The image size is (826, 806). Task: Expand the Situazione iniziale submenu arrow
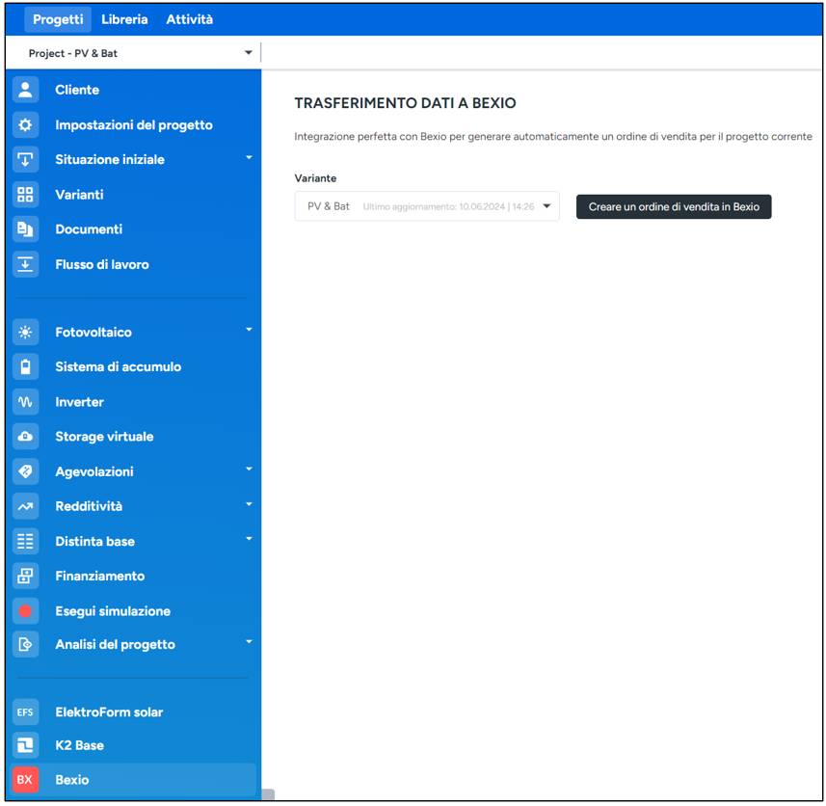249,157
